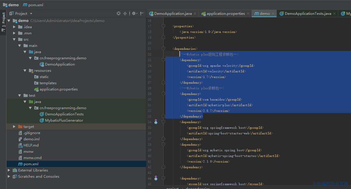351x189 pixels.
Task: Close the DemoApplicationTests.java tab
Action: (334, 14)
